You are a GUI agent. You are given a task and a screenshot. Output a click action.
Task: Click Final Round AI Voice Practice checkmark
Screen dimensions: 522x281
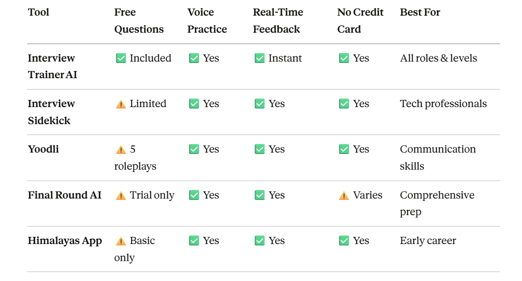[x=194, y=195]
